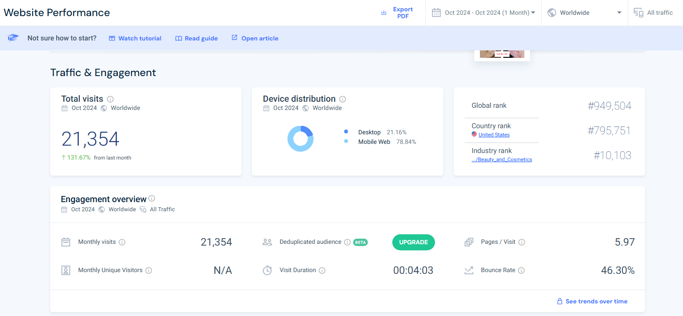This screenshot has width=683, height=316.
Task: Click the United States flag icon
Action: (474, 134)
